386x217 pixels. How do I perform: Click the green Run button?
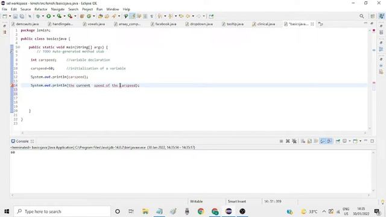tap(48, 16)
